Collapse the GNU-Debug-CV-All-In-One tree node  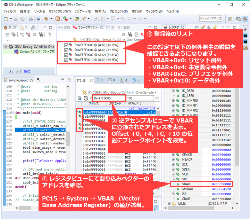(6, 47)
